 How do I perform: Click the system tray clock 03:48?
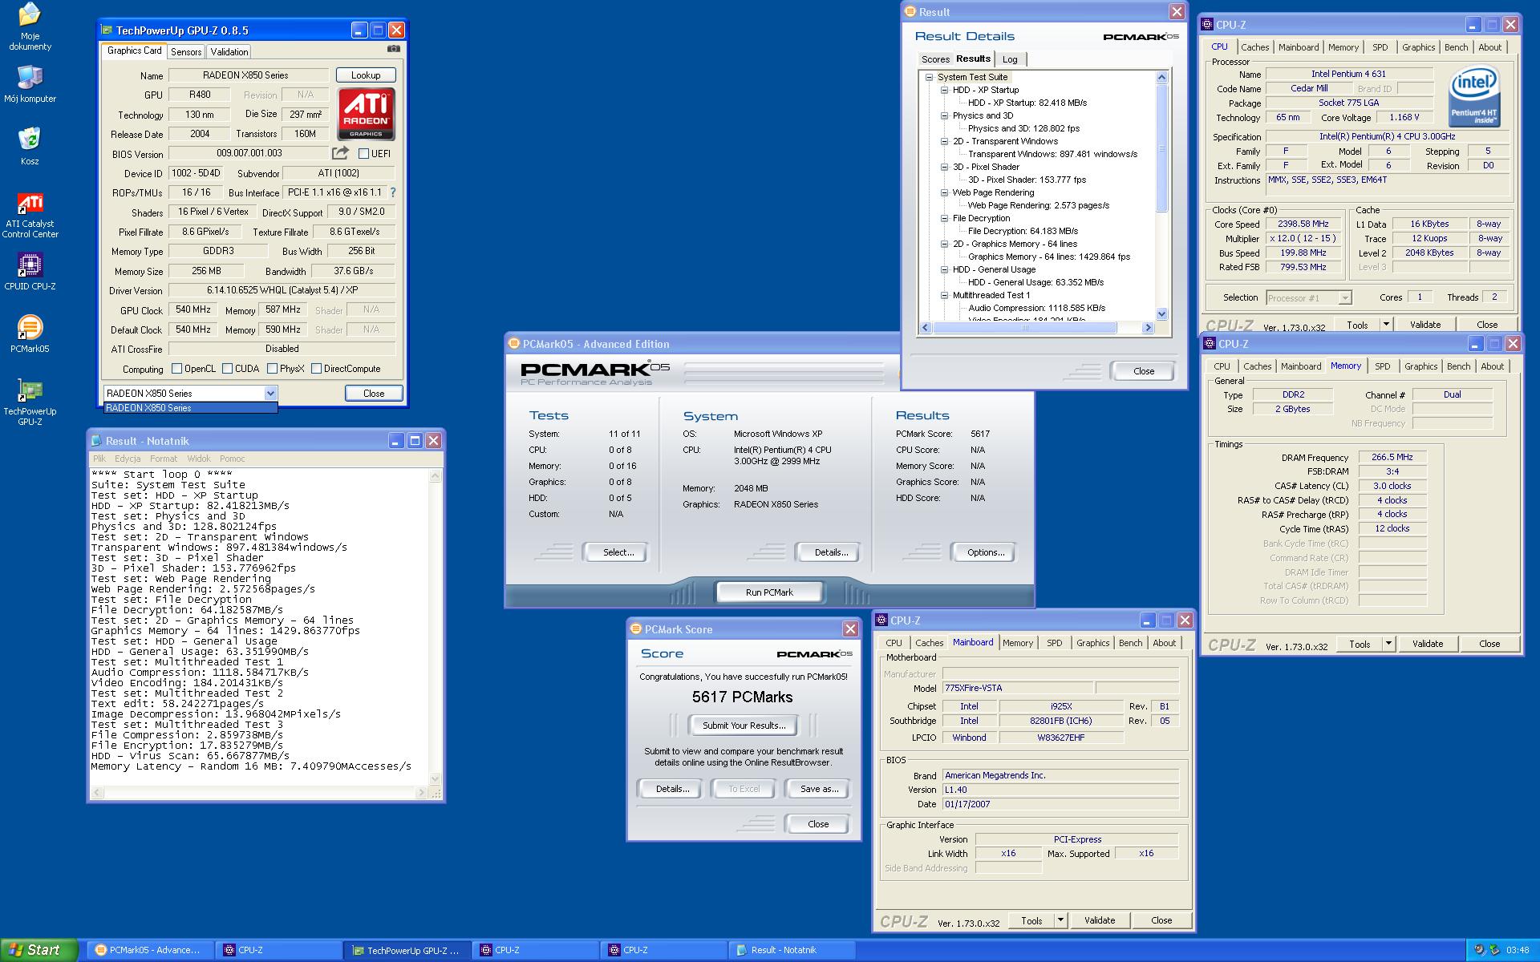click(1518, 950)
